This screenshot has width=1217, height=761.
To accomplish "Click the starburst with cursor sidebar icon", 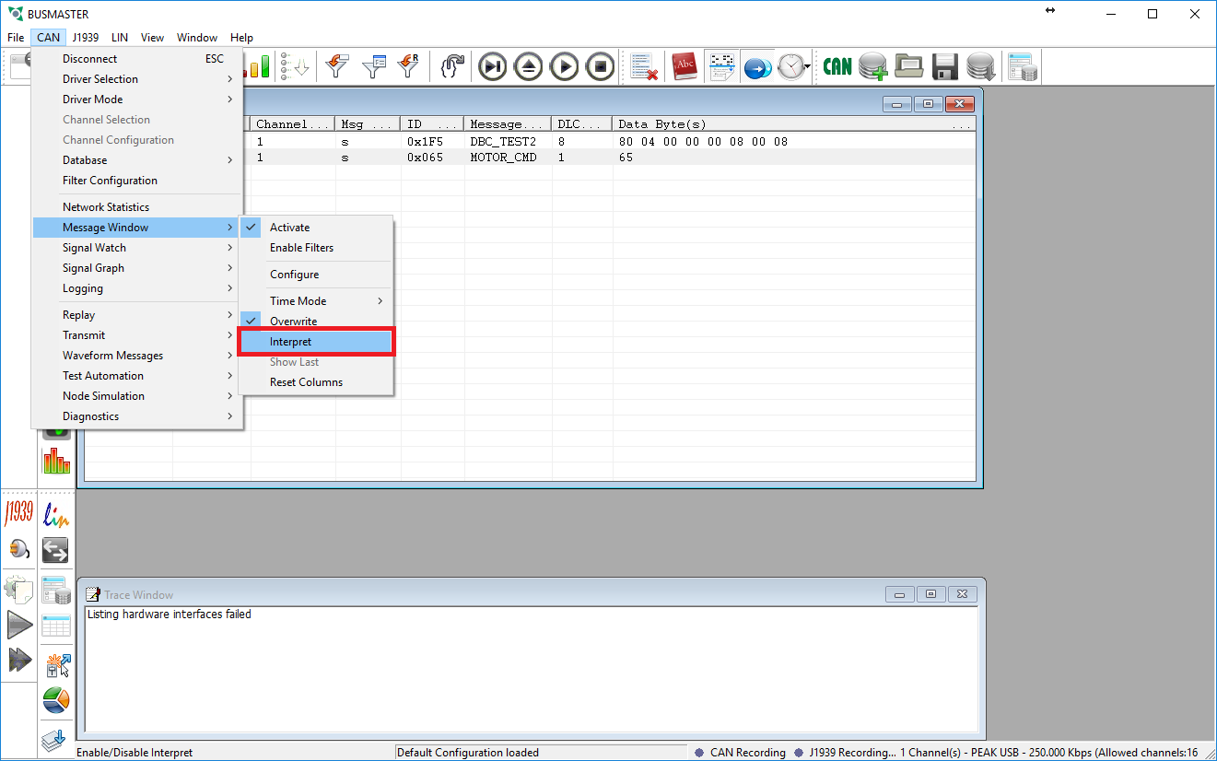I will [56, 663].
